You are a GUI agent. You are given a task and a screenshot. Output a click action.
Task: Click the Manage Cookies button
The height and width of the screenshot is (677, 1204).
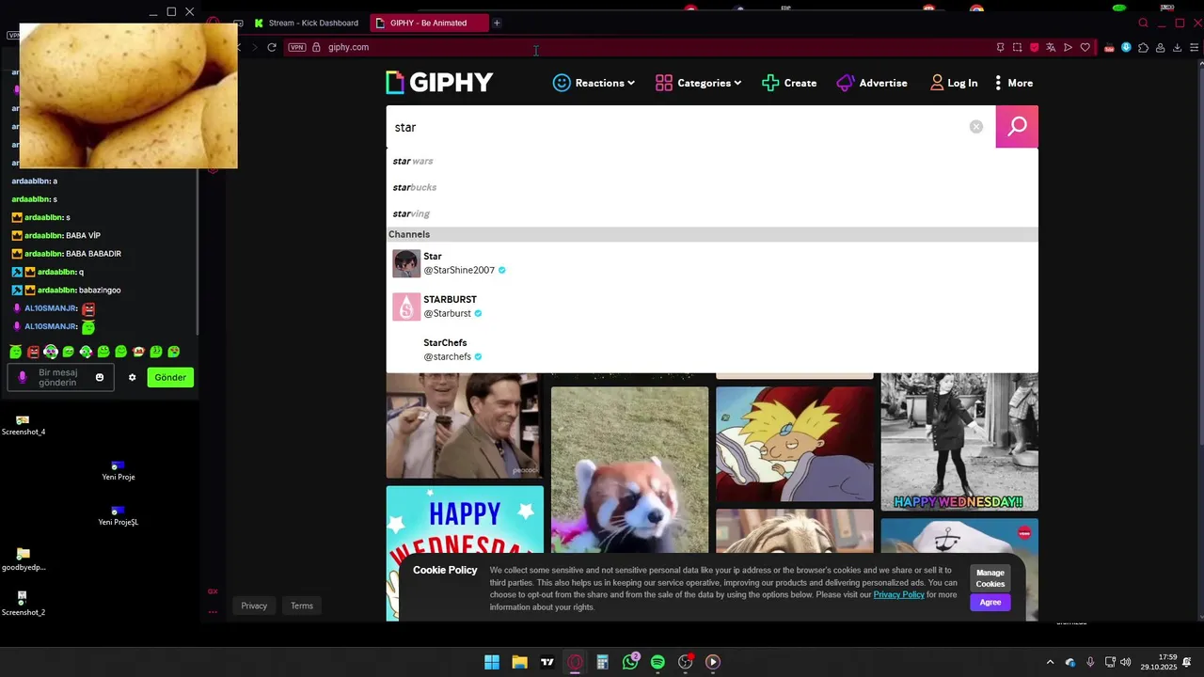[x=990, y=578]
